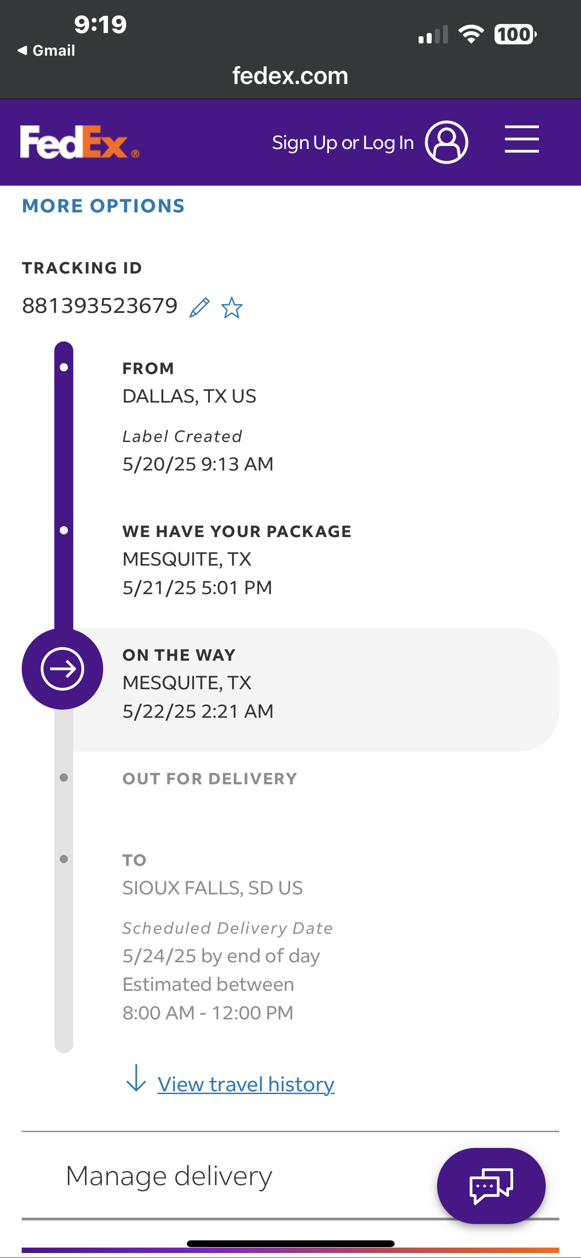Go back to the Gmail app
581x1258 pixels.
(46, 50)
